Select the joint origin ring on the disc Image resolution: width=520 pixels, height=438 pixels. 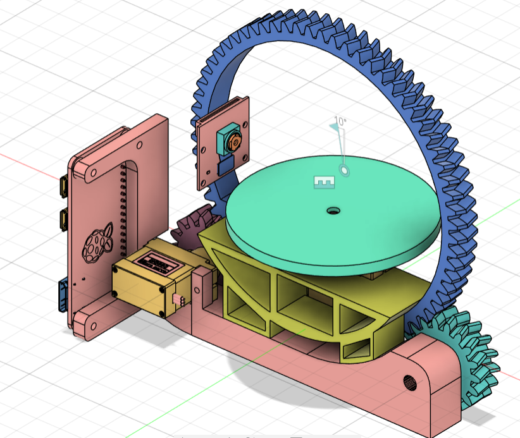pos(345,170)
